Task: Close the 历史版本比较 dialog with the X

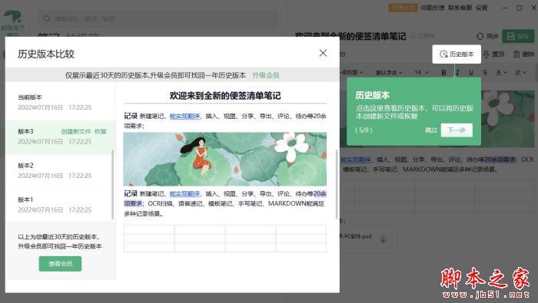Action: tap(323, 53)
